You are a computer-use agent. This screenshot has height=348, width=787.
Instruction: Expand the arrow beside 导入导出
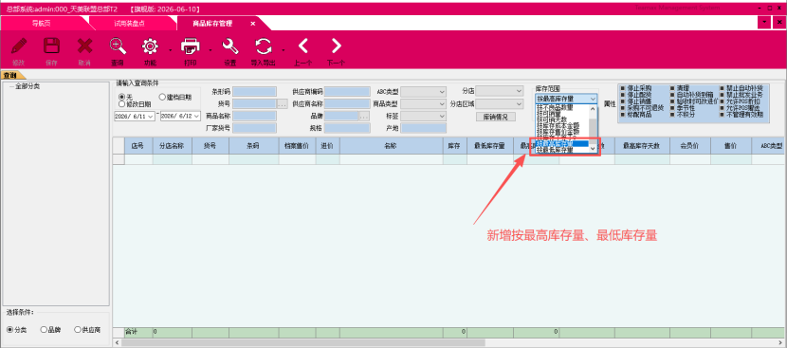[x=284, y=50]
